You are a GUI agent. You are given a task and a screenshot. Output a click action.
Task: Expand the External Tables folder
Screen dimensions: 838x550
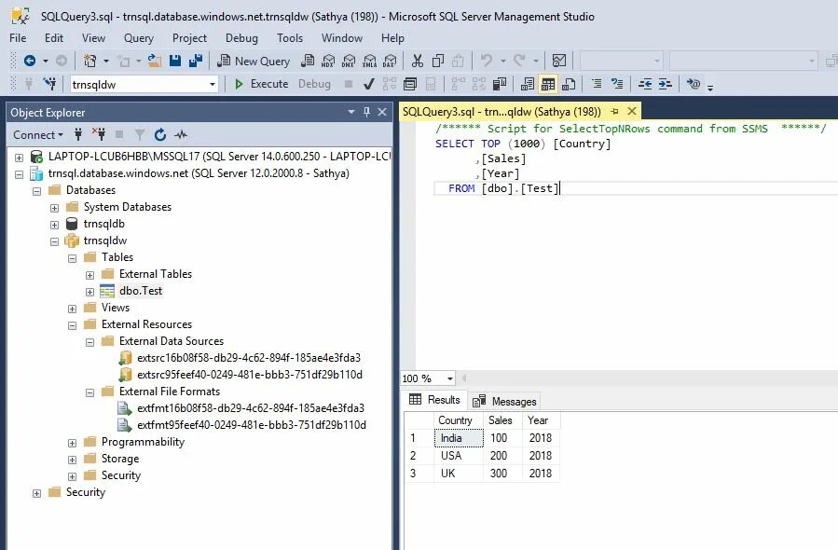pos(89,275)
